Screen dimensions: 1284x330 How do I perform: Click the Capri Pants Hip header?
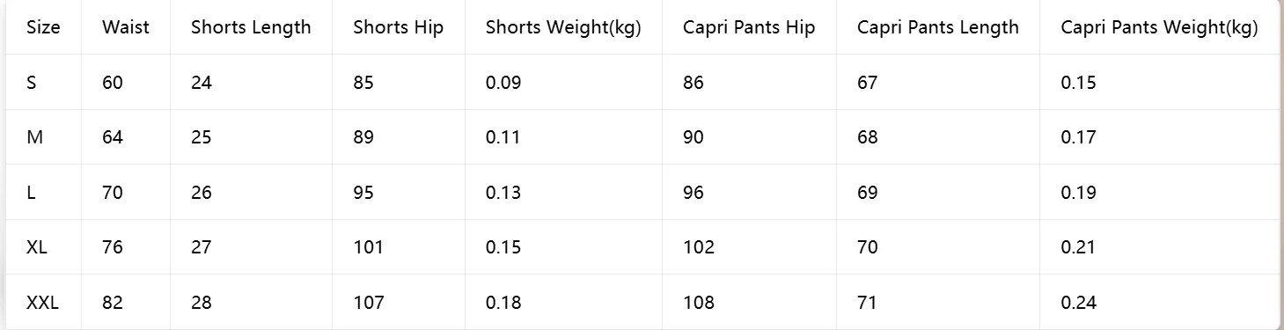coord(749,27)
